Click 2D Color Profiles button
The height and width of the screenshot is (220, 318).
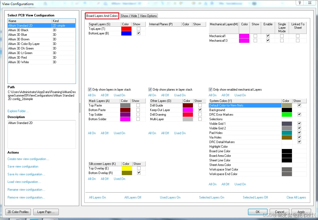tap(18, 212)
